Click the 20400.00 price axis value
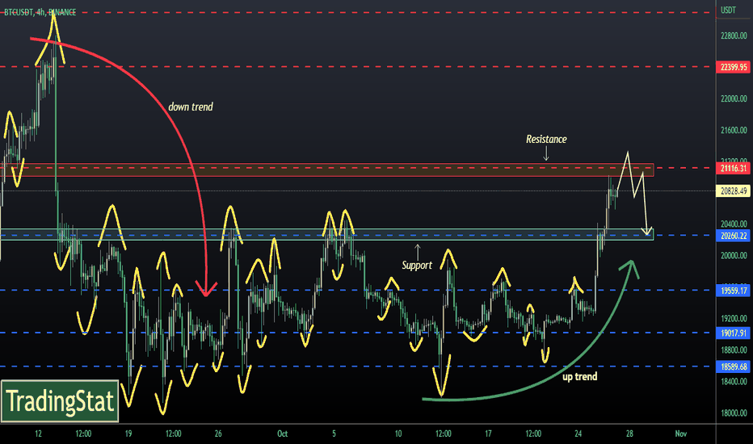This screenshot has width=753, height=444. pyautogui.click(x=734, y=224)
